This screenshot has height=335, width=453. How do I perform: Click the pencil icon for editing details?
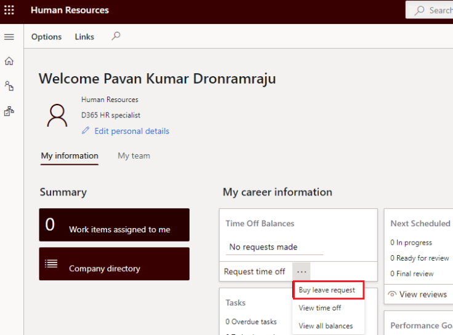click(86, 131)
